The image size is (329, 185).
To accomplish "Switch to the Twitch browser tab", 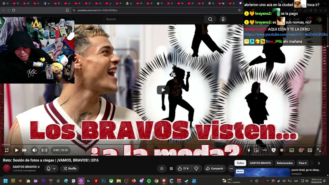I will (240, 3).
